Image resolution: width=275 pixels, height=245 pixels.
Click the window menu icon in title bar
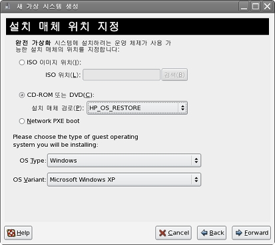(x=8, y=7)
